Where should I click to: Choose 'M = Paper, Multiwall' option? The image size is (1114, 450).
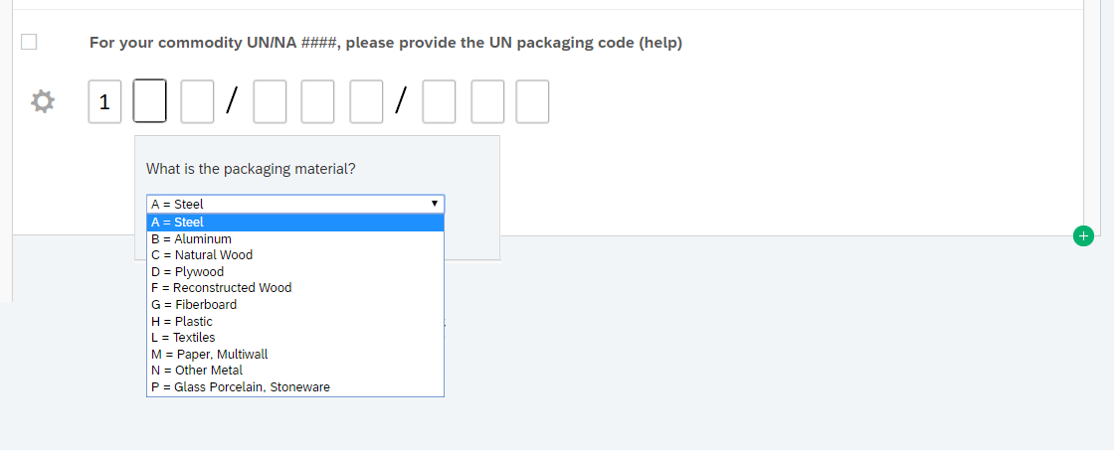(294, 354)
